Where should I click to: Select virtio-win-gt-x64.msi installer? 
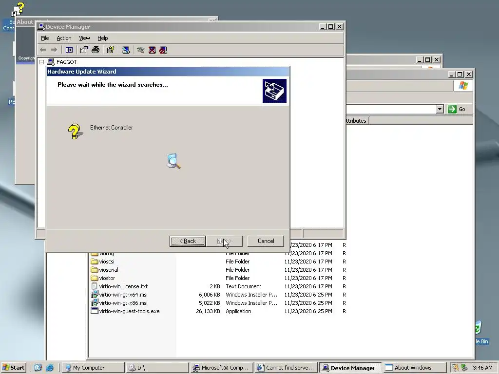click(123, 295)
